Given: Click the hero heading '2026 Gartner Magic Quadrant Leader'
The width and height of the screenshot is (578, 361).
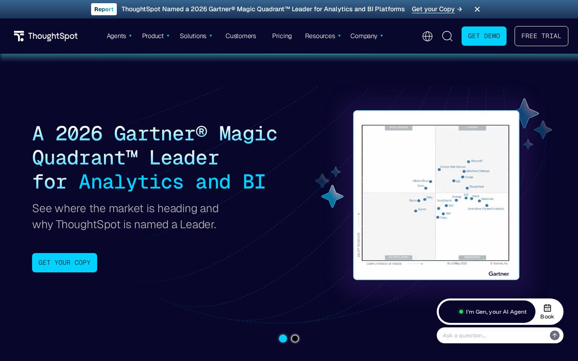Looking at the screenshot, I should [x=155, y=158].
